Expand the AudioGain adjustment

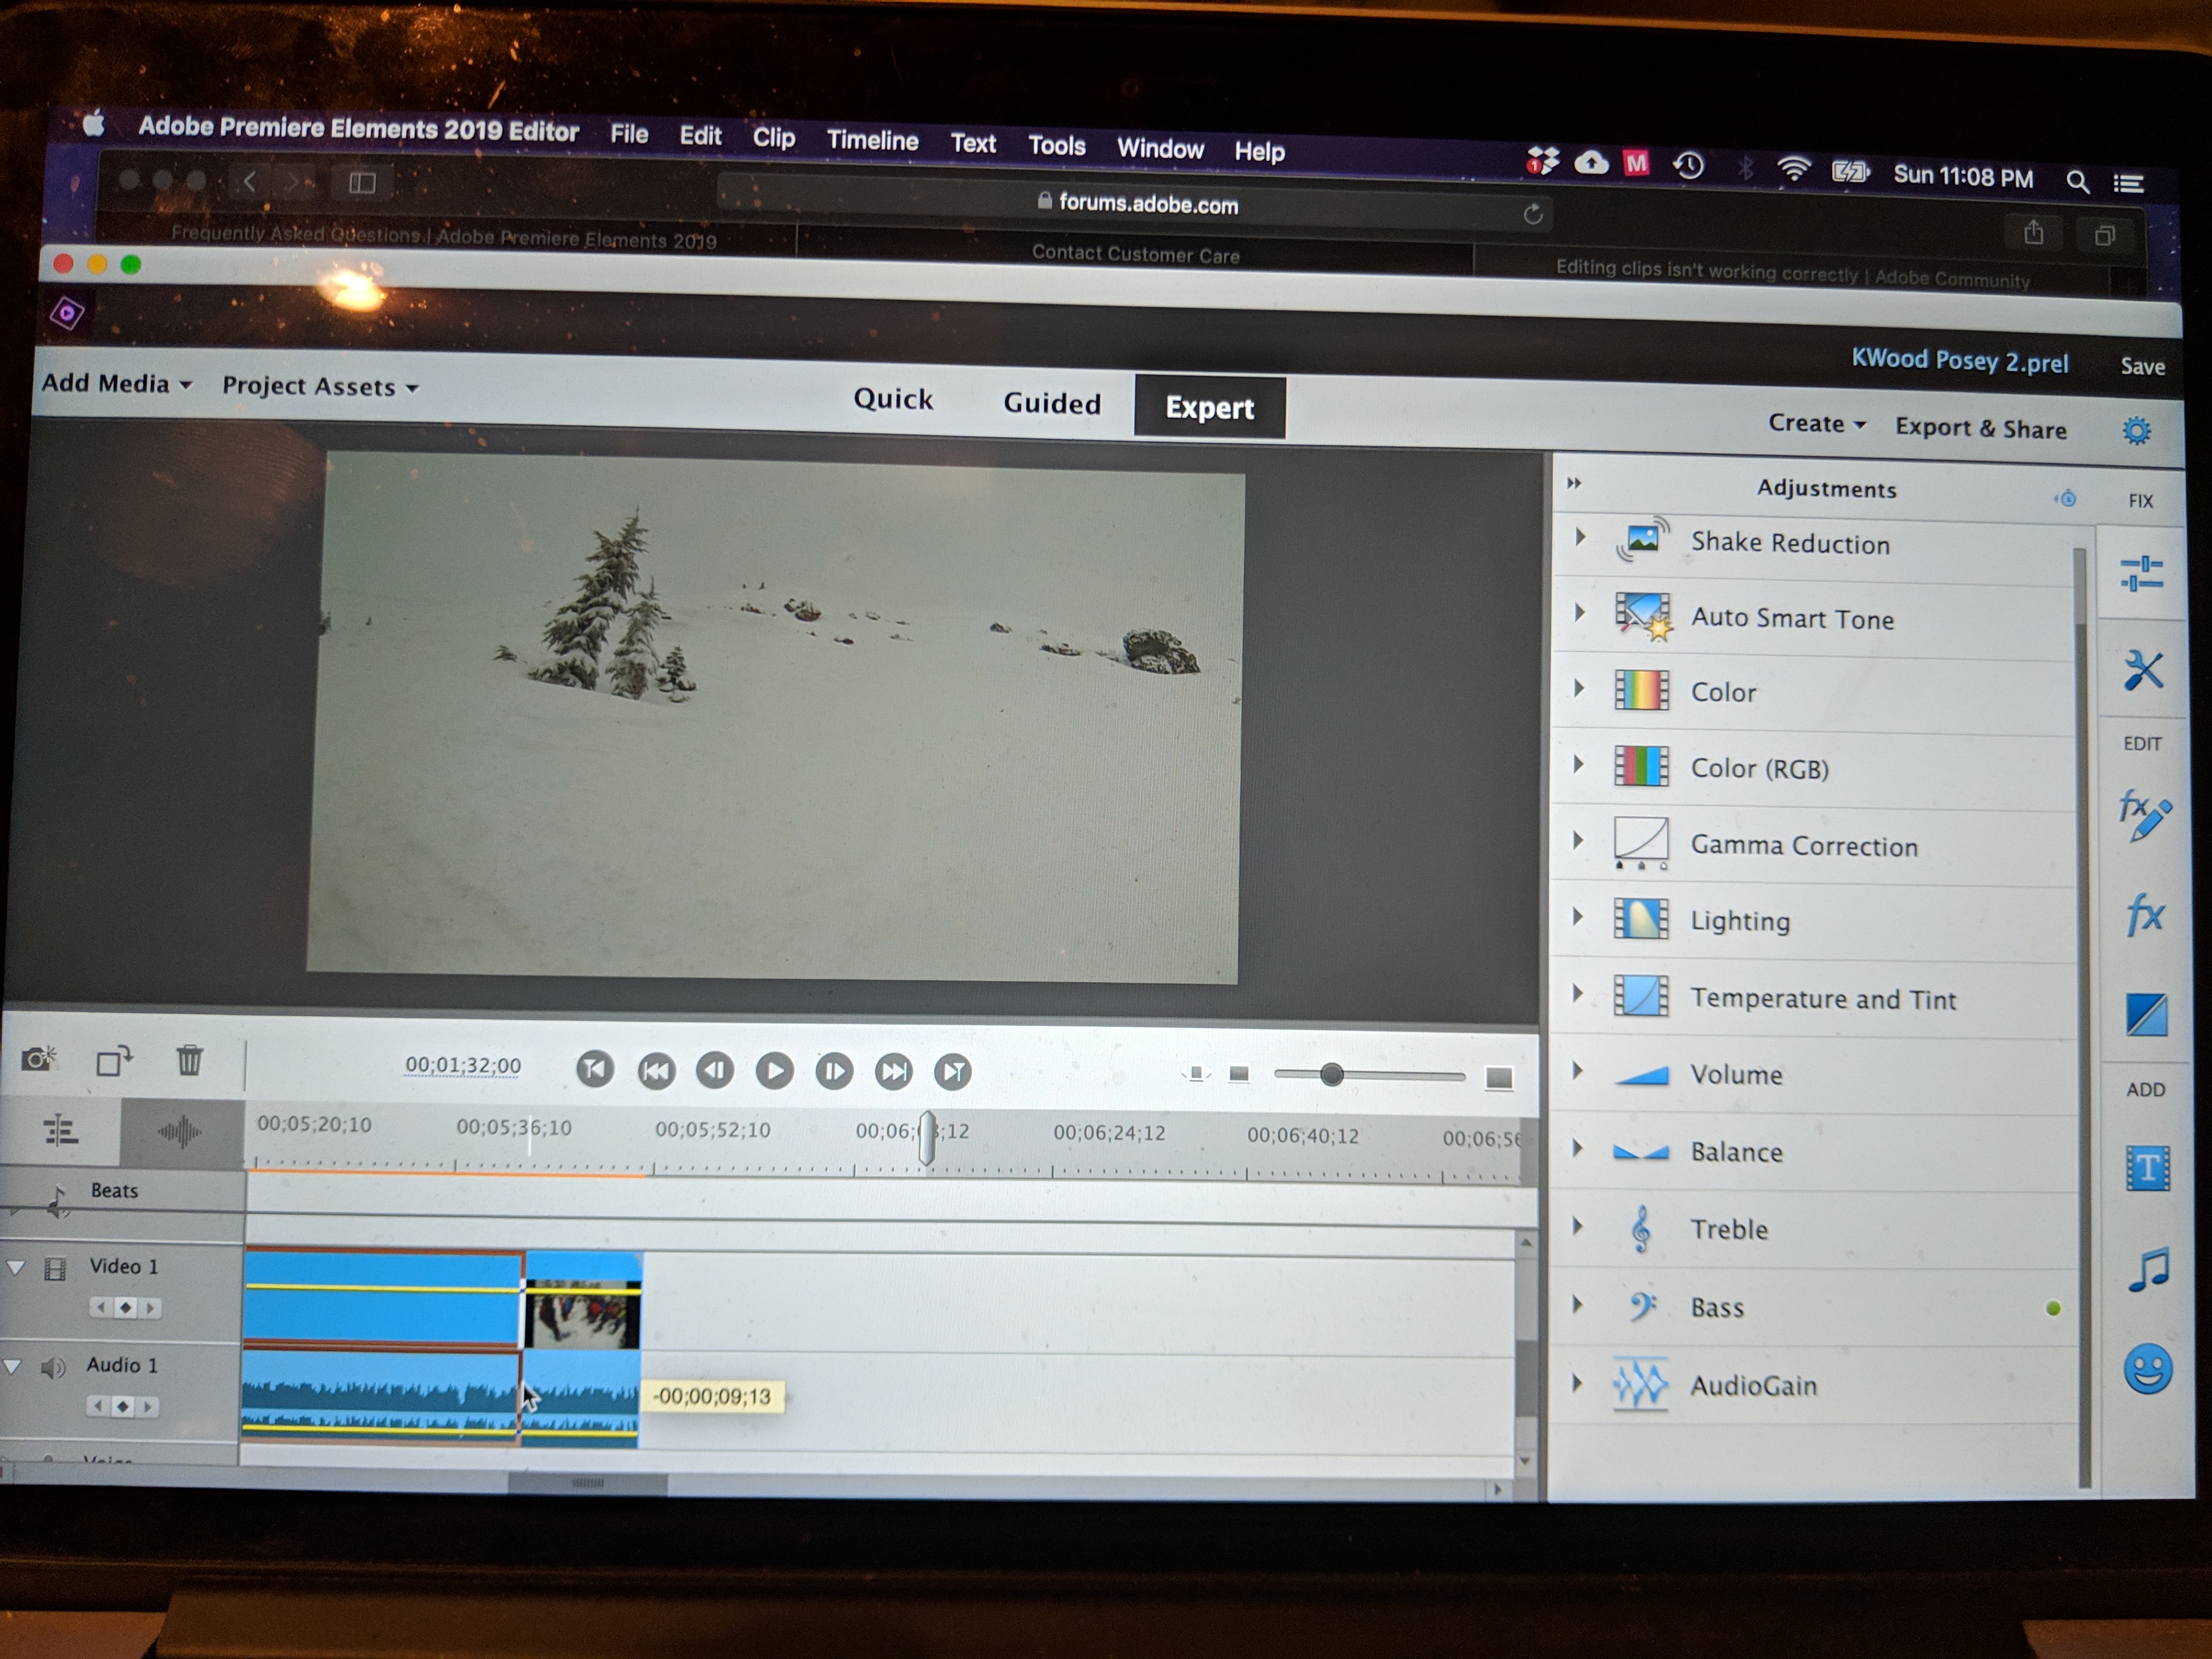1577,1383
